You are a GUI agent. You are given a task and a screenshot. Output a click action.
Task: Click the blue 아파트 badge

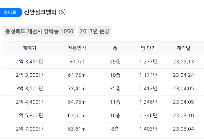[x=11, y=13]
